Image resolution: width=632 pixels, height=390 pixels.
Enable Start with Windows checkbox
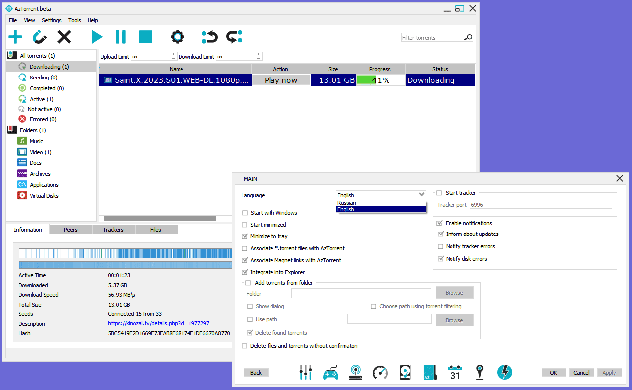pos(245,213)
